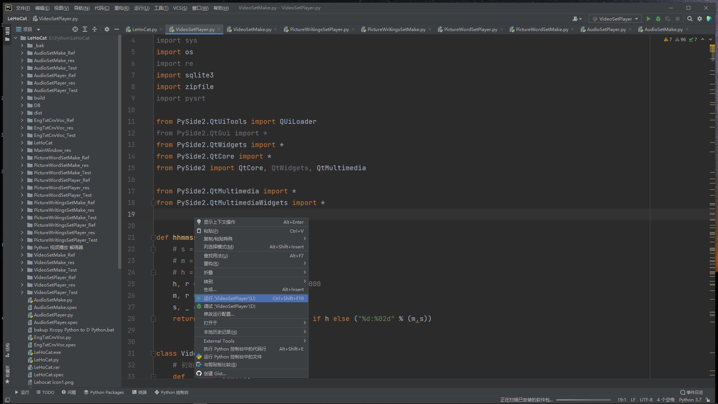Select External Tools in the context menu
The height and width of the screenshot is (404, 718).
pos(219,341)
